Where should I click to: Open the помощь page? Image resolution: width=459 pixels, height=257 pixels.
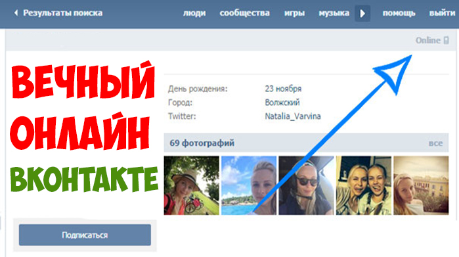tap(399, 13)
